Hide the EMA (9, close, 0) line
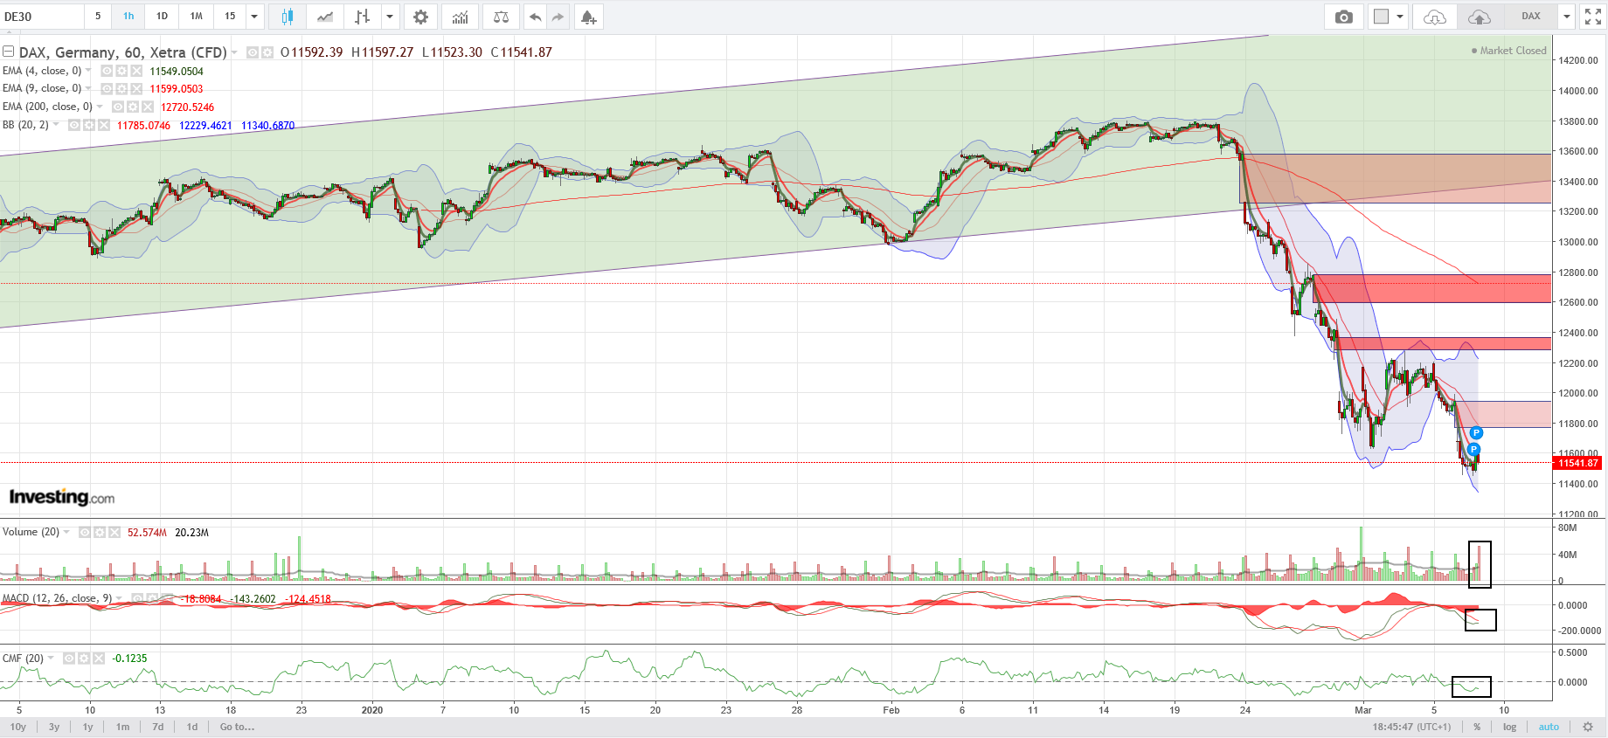Viewport: 1608px width, 738px height. [107, 88]
